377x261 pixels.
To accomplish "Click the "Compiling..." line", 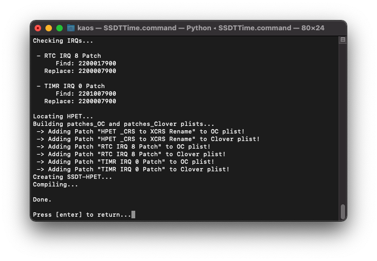I will point(55,184).
